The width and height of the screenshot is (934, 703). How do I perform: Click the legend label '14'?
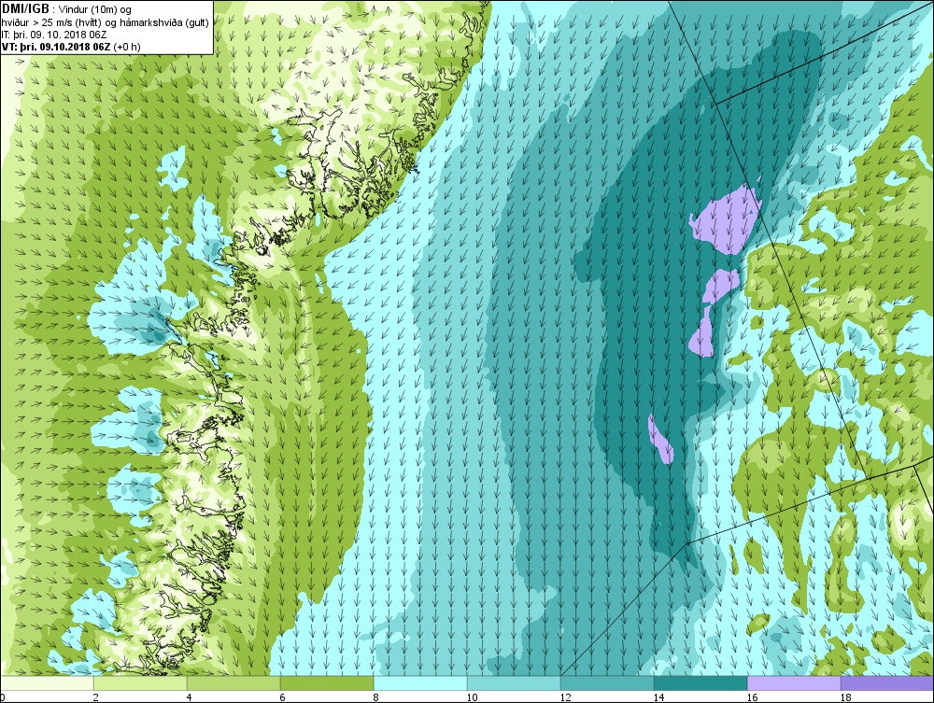pyautogui.click(x=658, y=697)
